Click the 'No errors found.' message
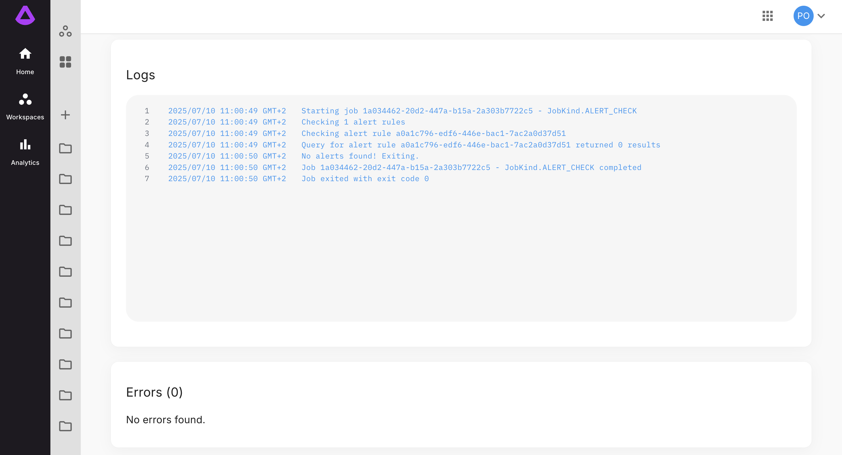 click(166, 420)
